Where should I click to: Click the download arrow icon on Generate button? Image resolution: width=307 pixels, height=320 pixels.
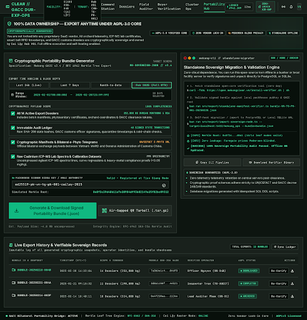click(x=17, y=211)
